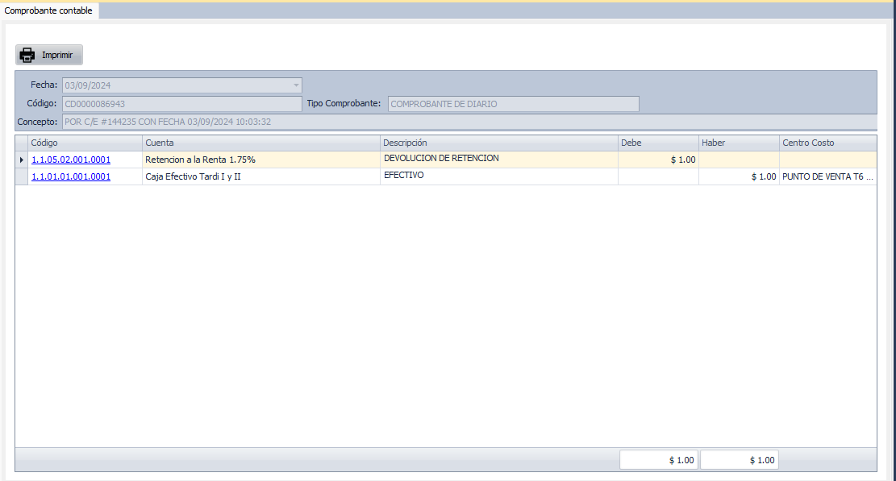This screenshot has height=481, width=896.
Task: Click the Haber total field at bottom
Action: [740, 460]
